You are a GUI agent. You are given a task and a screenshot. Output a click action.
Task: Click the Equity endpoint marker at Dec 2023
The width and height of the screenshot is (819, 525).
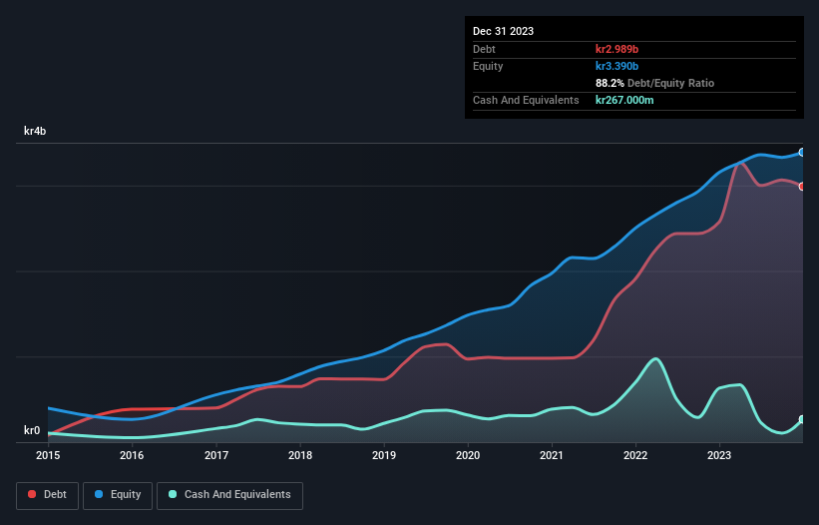pos(802,153)
